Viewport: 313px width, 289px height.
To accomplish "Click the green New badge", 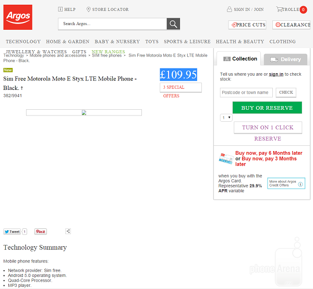I will [8, 70].
